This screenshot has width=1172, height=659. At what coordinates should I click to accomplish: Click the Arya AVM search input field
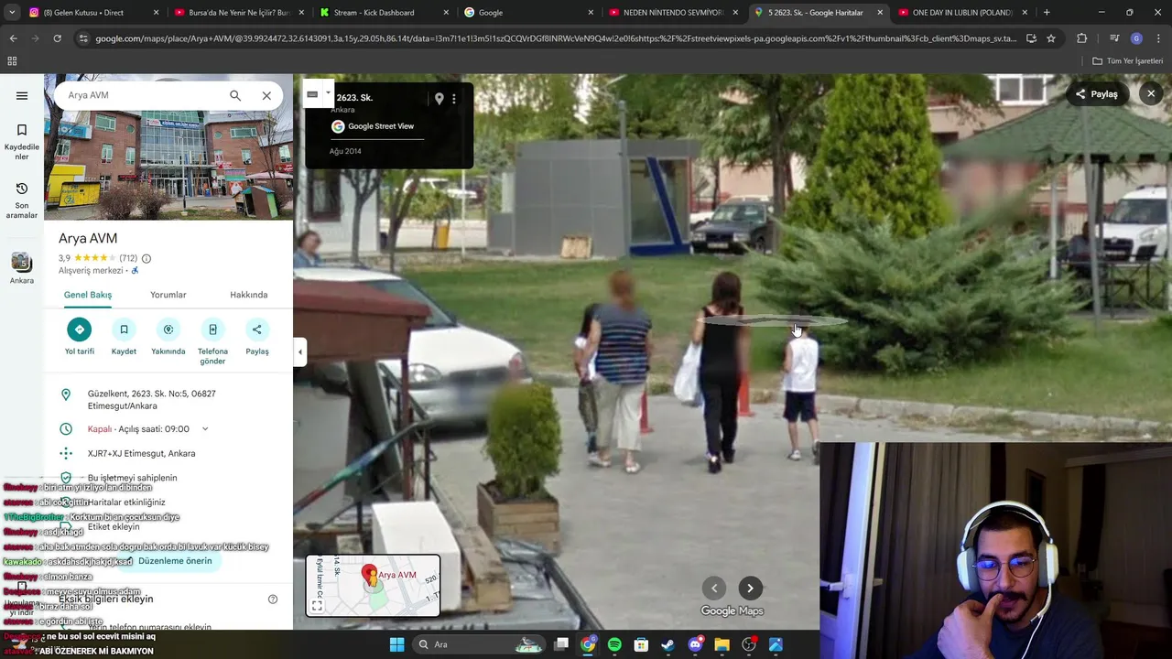tap(142, 95)
